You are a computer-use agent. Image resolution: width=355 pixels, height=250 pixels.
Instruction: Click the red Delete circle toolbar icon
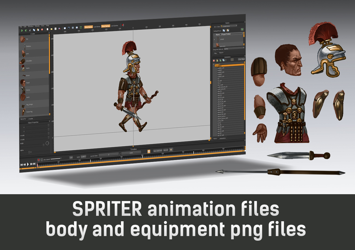[42, 30]
